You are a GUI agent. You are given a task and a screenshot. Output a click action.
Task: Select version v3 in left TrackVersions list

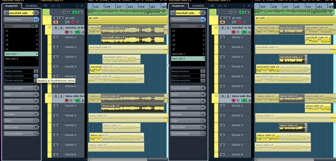[x=21, y=40]
